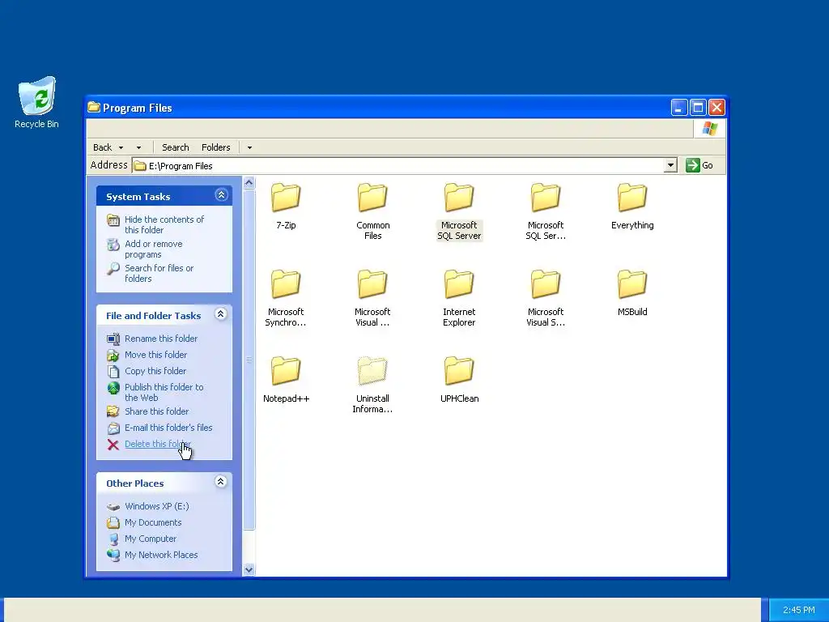Click the Windows XP (E:) link text
Viewport: 829px width, 622px height.
point(157,506)
